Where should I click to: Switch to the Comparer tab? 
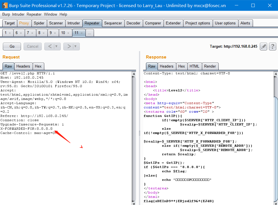(153, 23)
